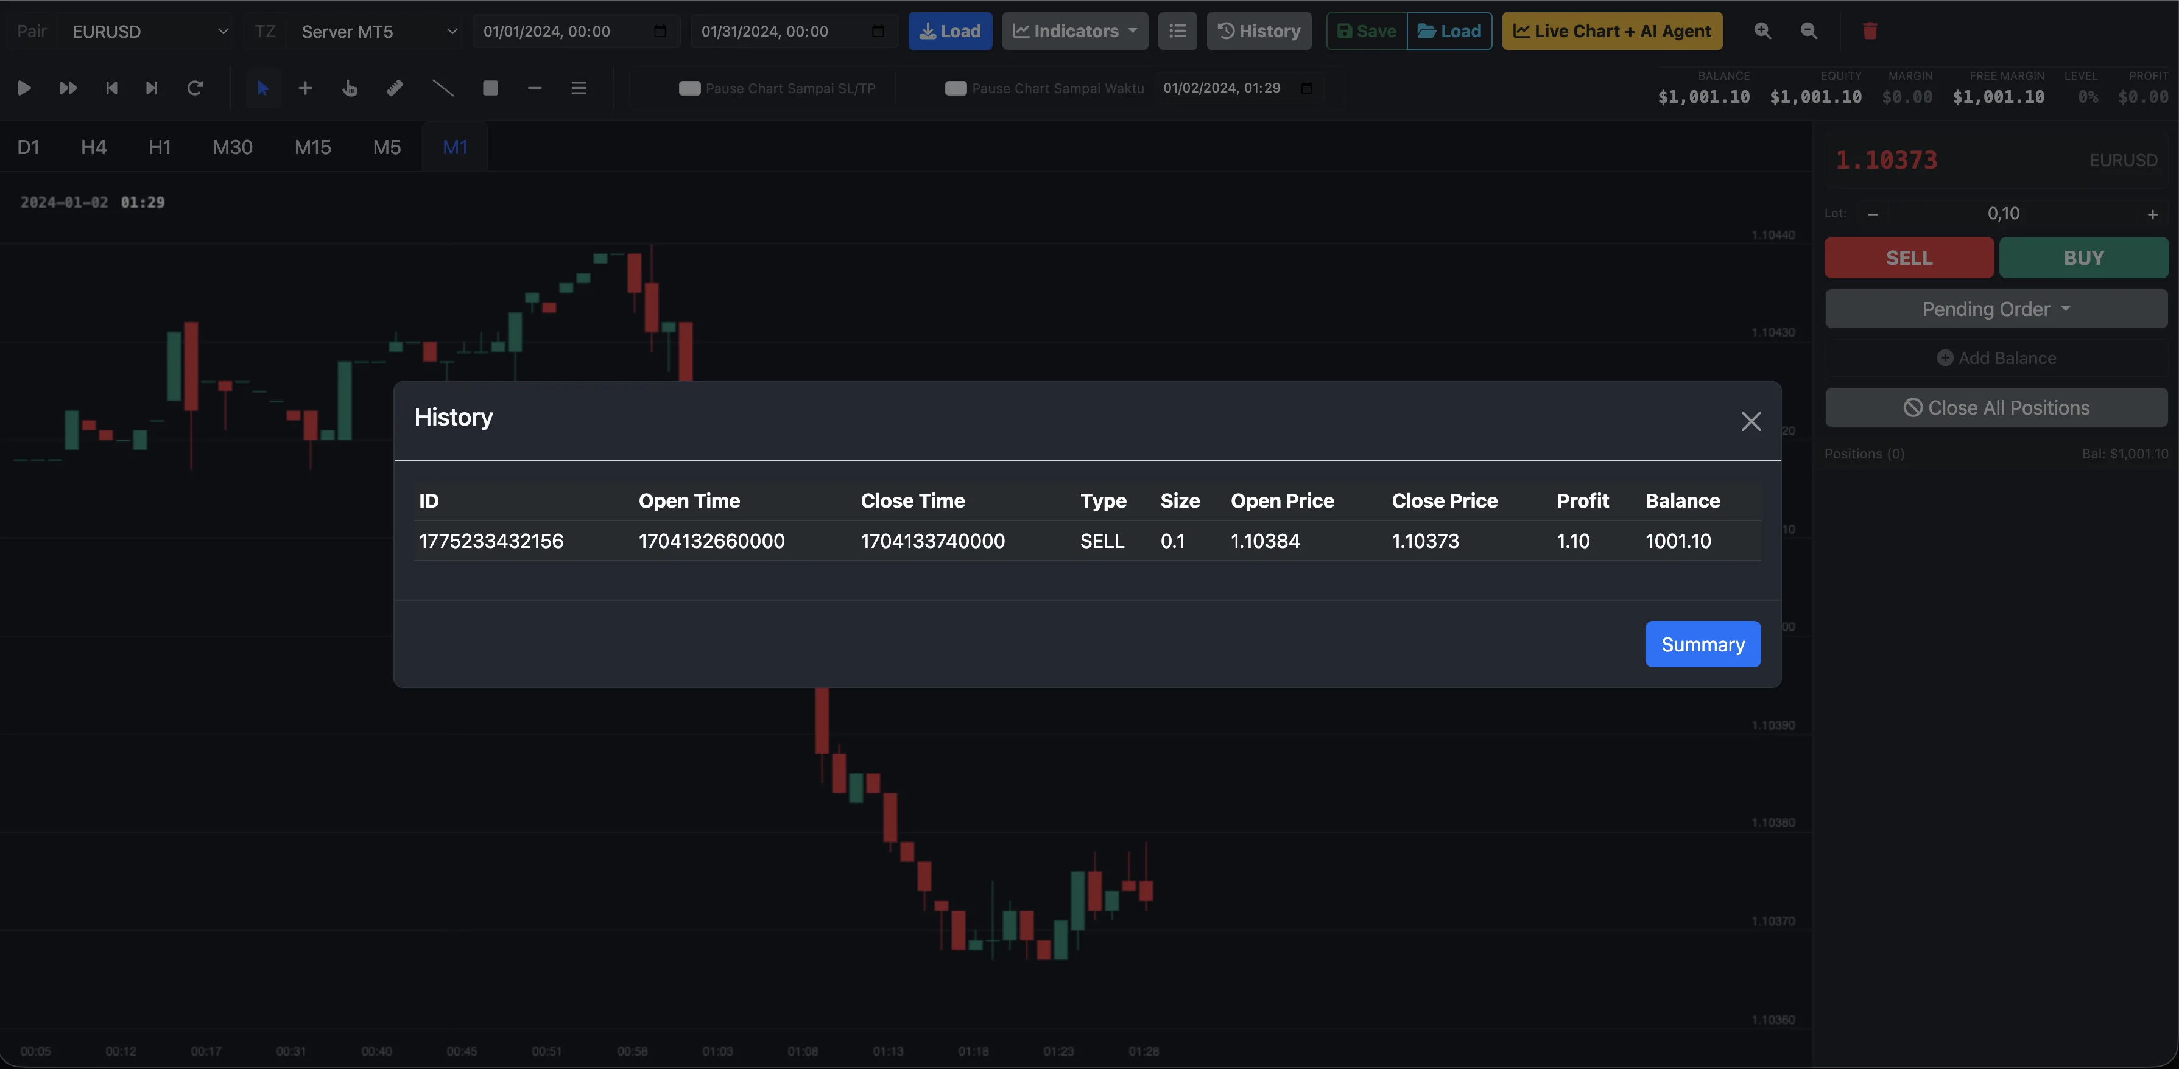
Task: Switch to the H4 timeframe tab
Action: click(x=93, y=146)
